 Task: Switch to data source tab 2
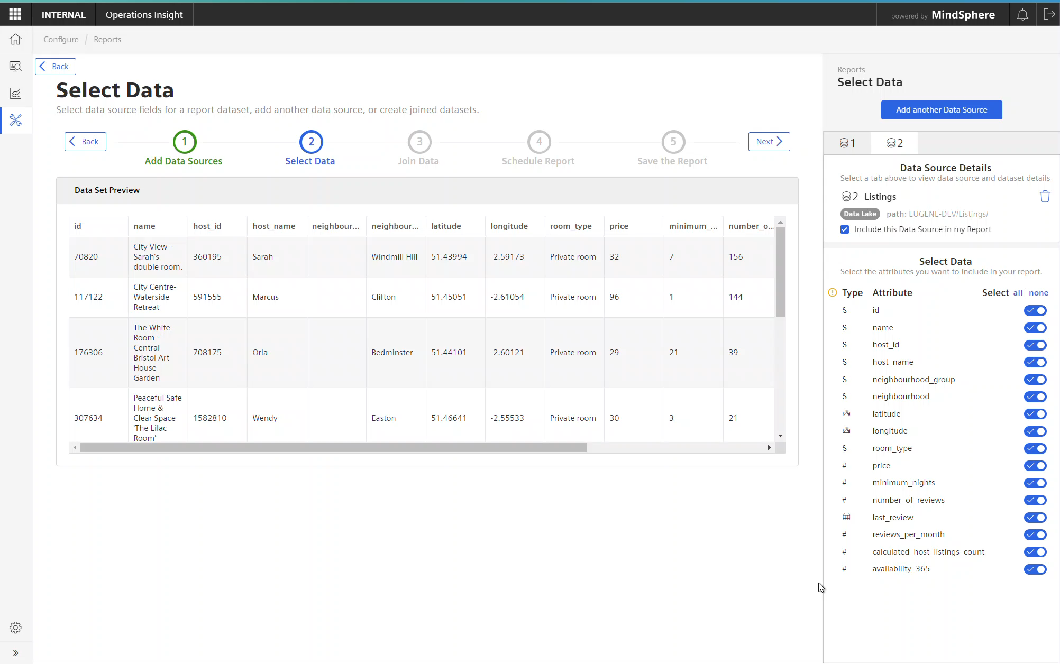point(894,143)
